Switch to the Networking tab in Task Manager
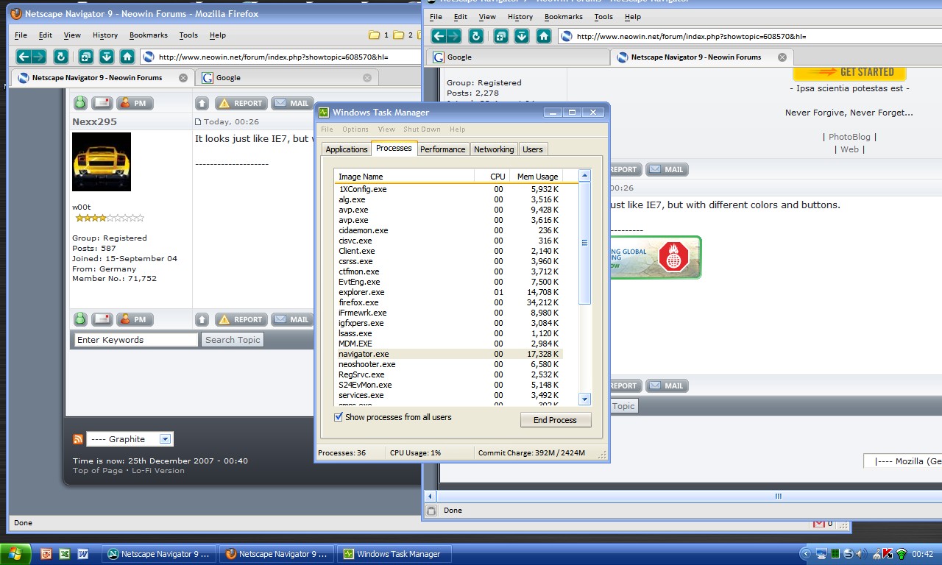 point(494,149)
